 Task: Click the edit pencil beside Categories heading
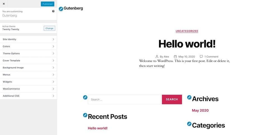(x=189, y=124)
